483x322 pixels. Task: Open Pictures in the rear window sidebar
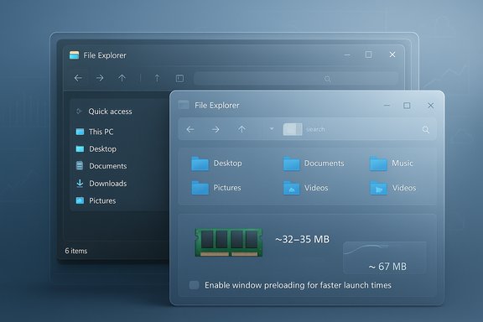[102, 201]
